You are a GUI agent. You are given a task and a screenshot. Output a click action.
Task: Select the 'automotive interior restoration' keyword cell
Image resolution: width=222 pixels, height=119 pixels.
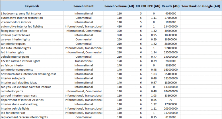click(x=32, y=18)
